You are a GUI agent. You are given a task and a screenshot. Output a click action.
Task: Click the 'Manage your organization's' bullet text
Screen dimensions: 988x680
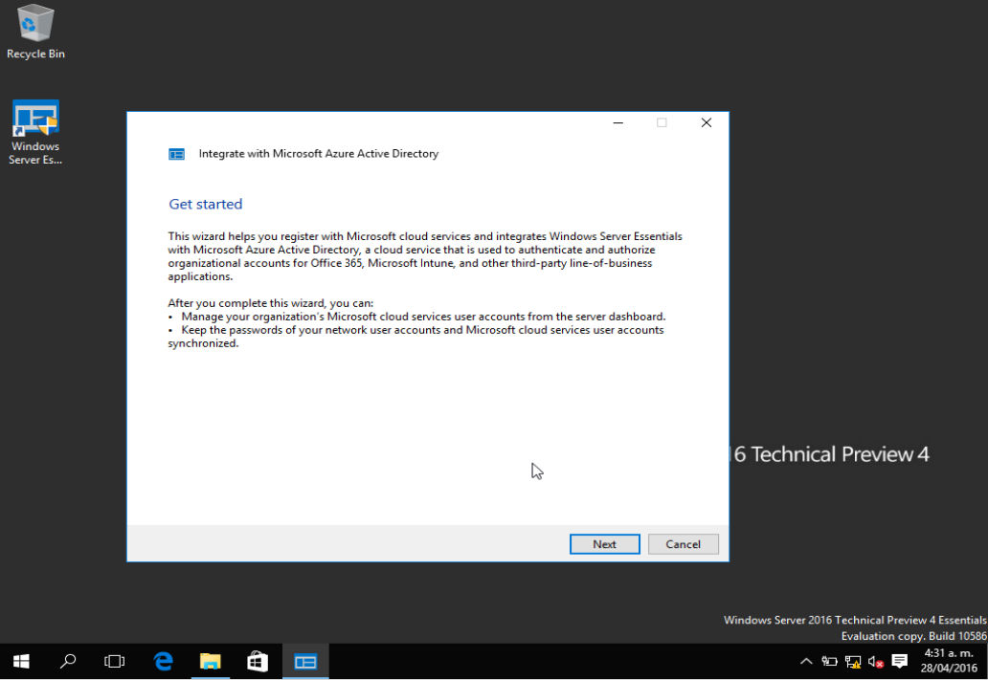tap(423, 316)
